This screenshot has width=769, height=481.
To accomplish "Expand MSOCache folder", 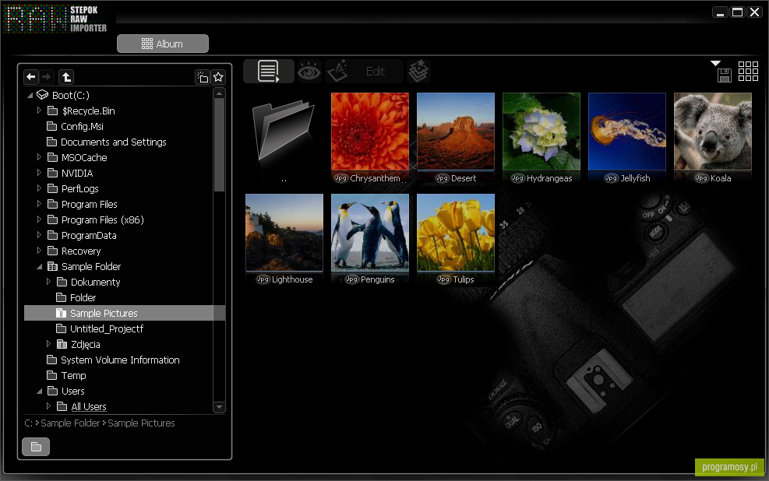I will [x=39, y=157].
